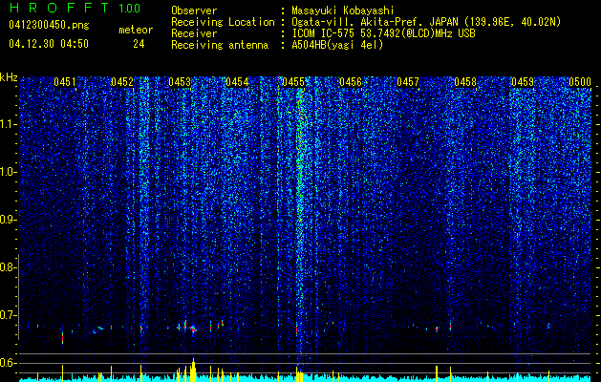Viewport: 601px width, 382px height.
Task: Click the kHz axis unit label
Action: (x=9, y=77)
